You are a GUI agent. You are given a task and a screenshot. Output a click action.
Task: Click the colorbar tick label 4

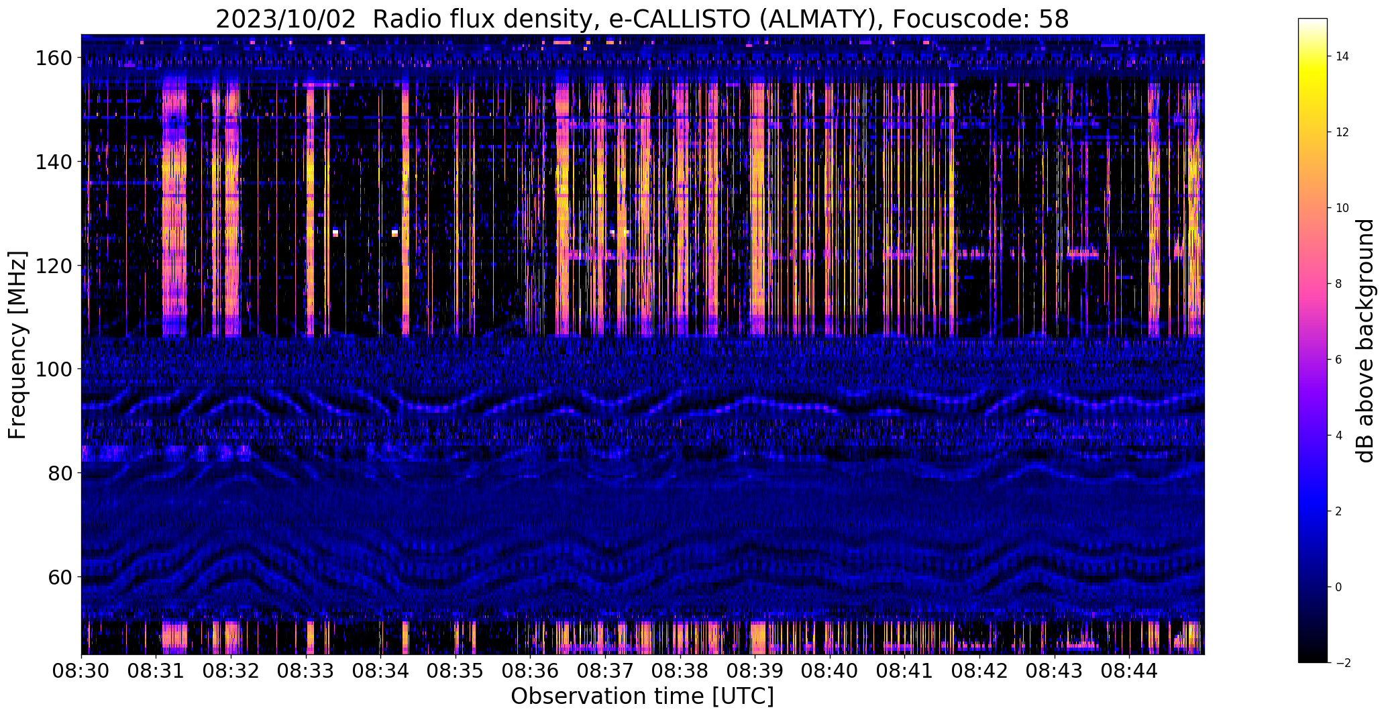coord(1339,436)
